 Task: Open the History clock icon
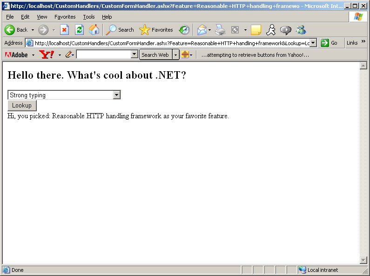tap(184, 30)
